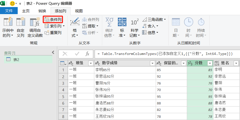Viewport: 240px width, 120px height.
Task: Select query 表2 in queries pane
Action: tap(28, 59)
